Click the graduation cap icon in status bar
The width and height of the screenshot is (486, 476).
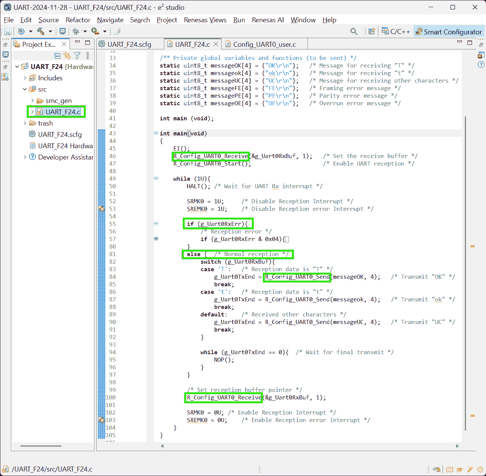[460, 470]
